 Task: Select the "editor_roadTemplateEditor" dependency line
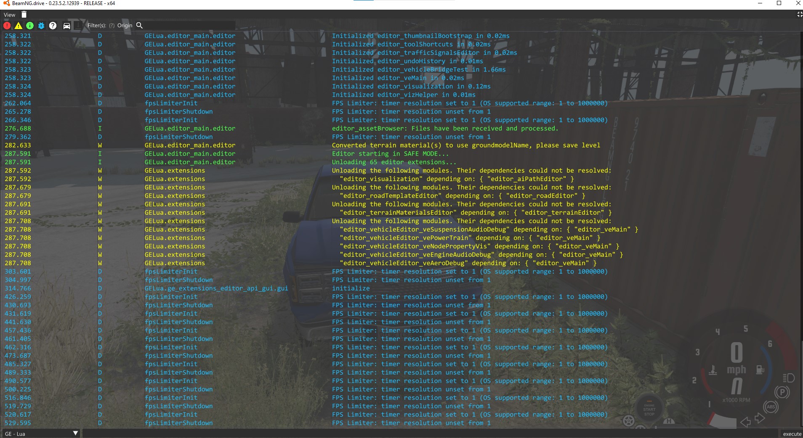[x=463, y=196]
